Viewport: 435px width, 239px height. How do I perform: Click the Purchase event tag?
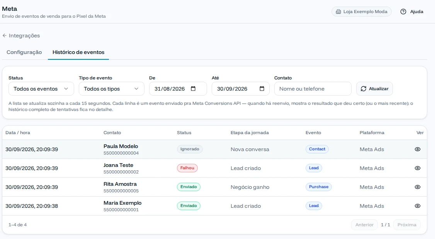319,187
